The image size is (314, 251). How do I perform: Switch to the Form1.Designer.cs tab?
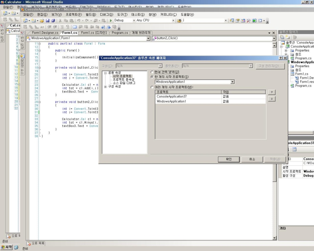(x=45, y=33)
